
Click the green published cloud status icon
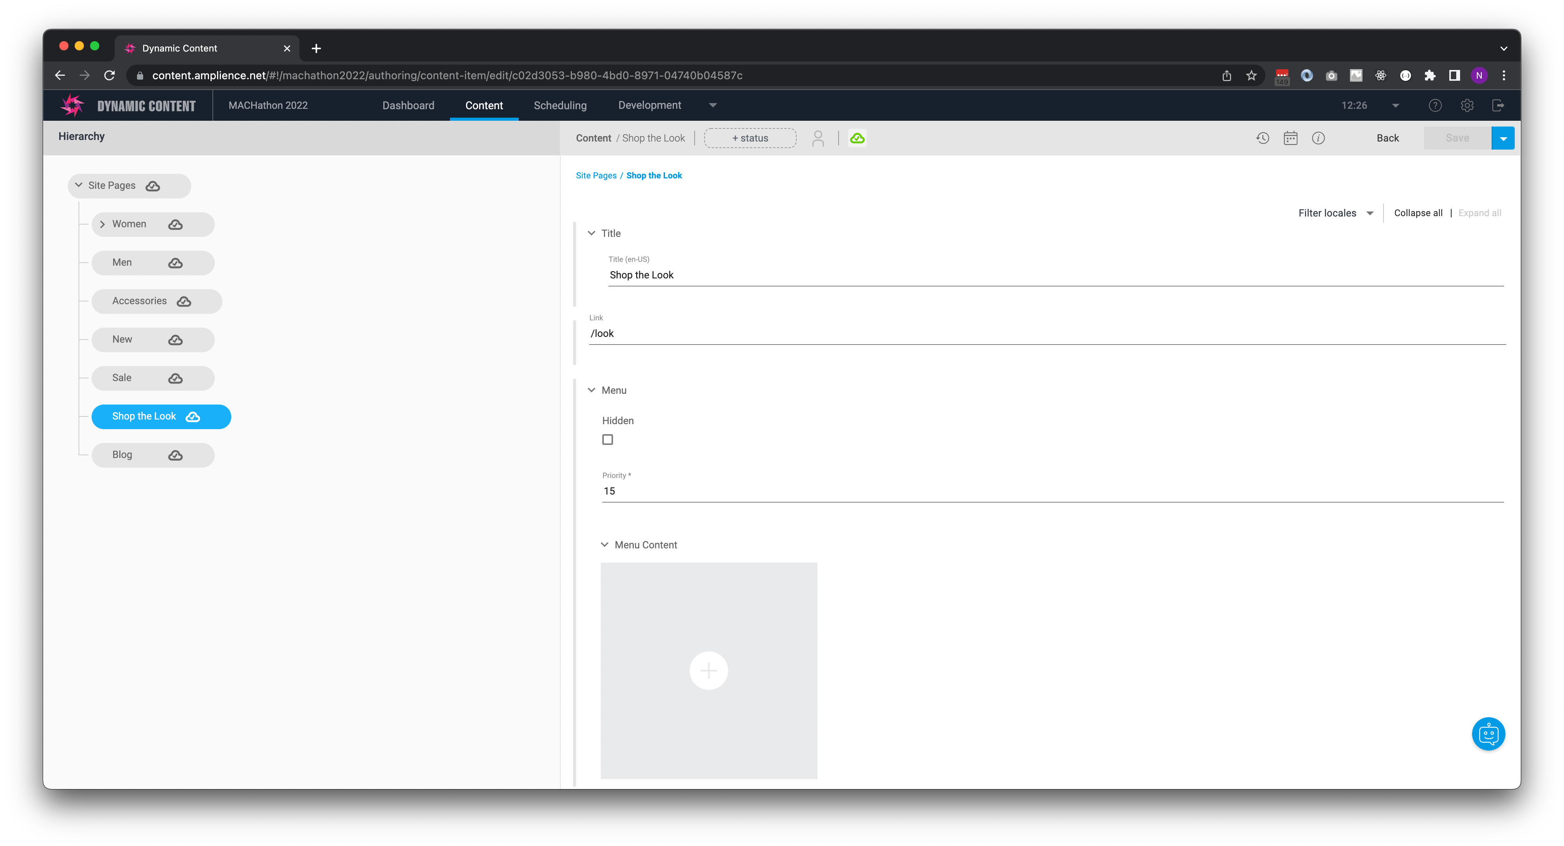[857, 138]
